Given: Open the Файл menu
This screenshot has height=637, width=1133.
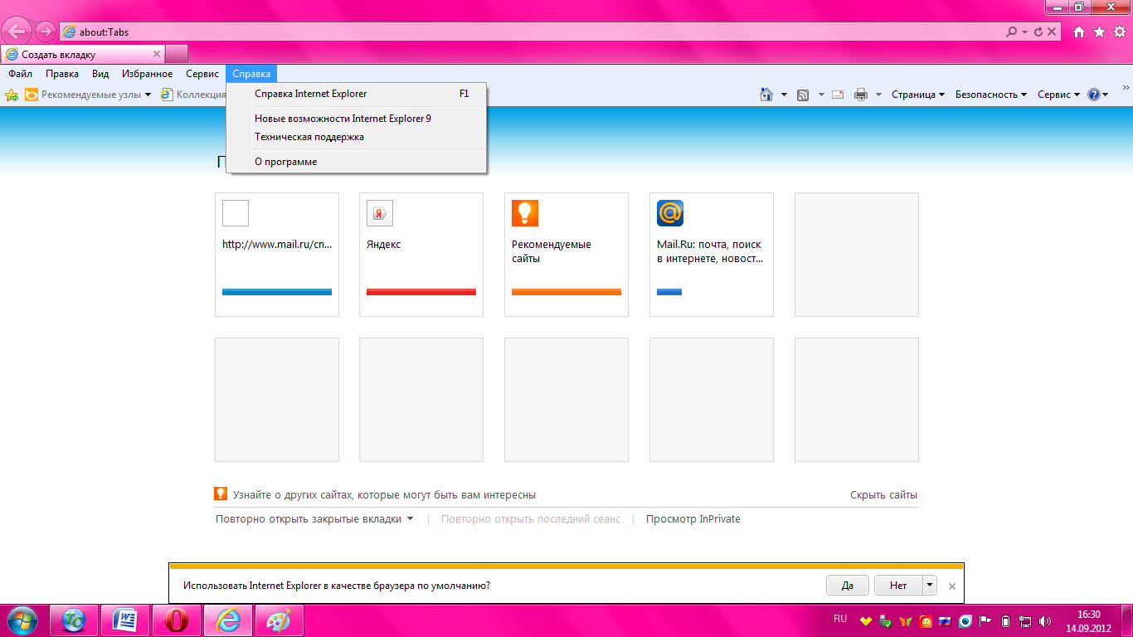Looking at the screenshot, I should pos(21,74).
